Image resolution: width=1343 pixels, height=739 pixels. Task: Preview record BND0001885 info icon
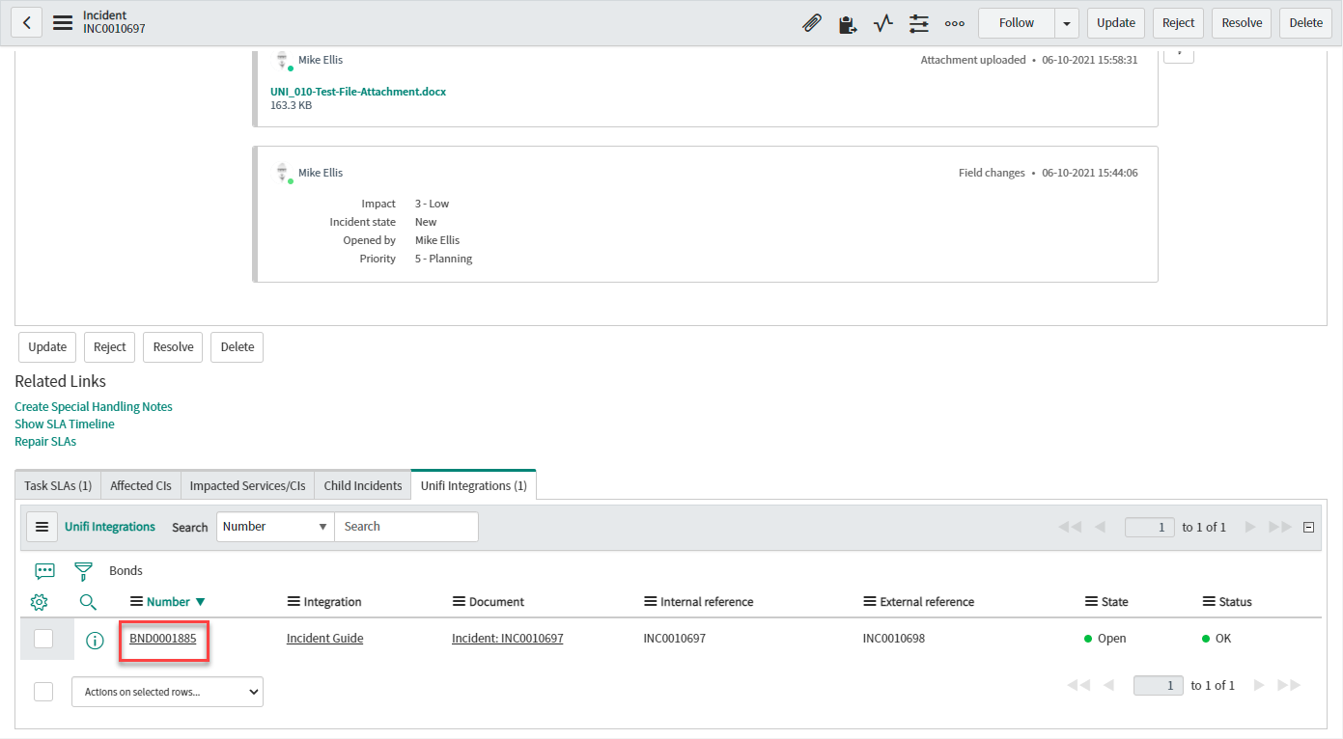tap(95, 640)
